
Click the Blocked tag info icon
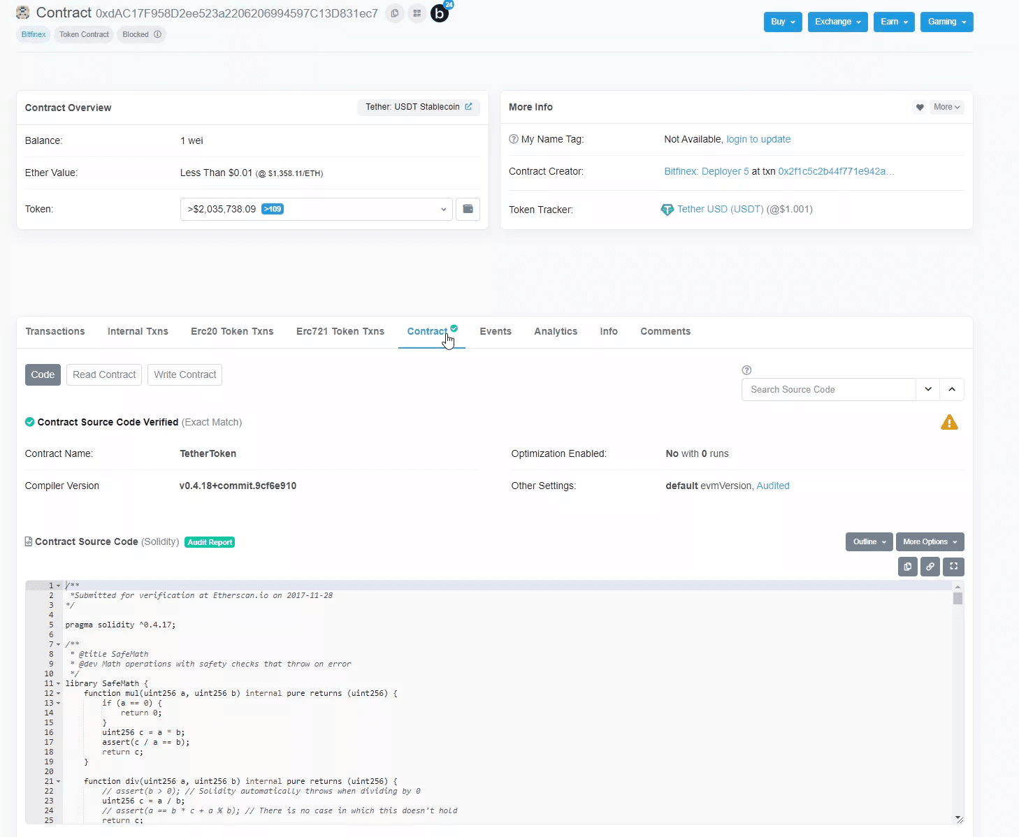click(x=158, y=34)
